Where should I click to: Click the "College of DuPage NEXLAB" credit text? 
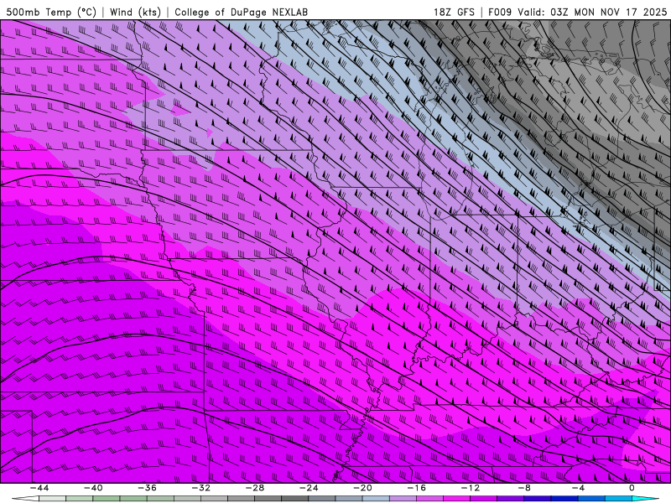[x=241, y=12]
